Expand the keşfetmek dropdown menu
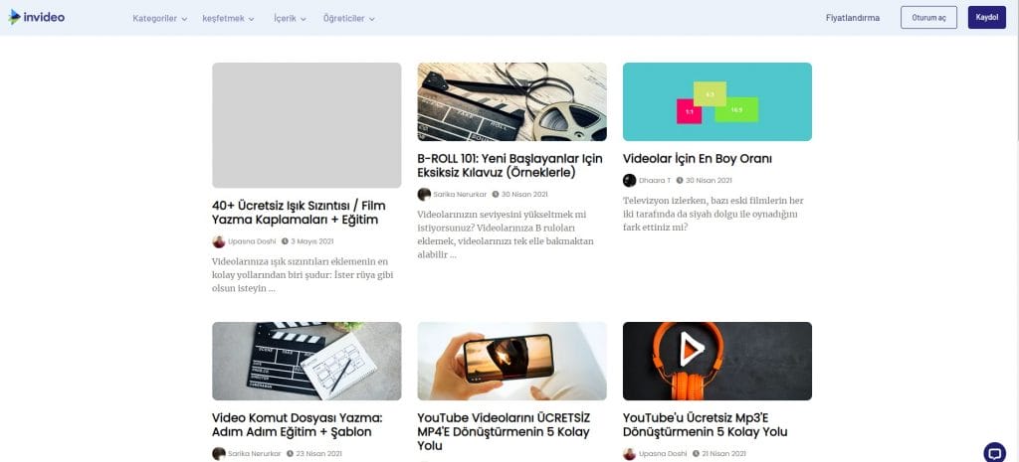This screenshot has width=1019, height=462. (x=230, y=18)
